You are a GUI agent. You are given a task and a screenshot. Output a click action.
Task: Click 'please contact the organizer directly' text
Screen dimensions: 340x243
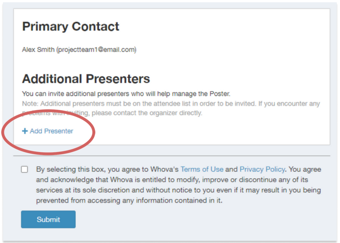[x=147, y=113]
